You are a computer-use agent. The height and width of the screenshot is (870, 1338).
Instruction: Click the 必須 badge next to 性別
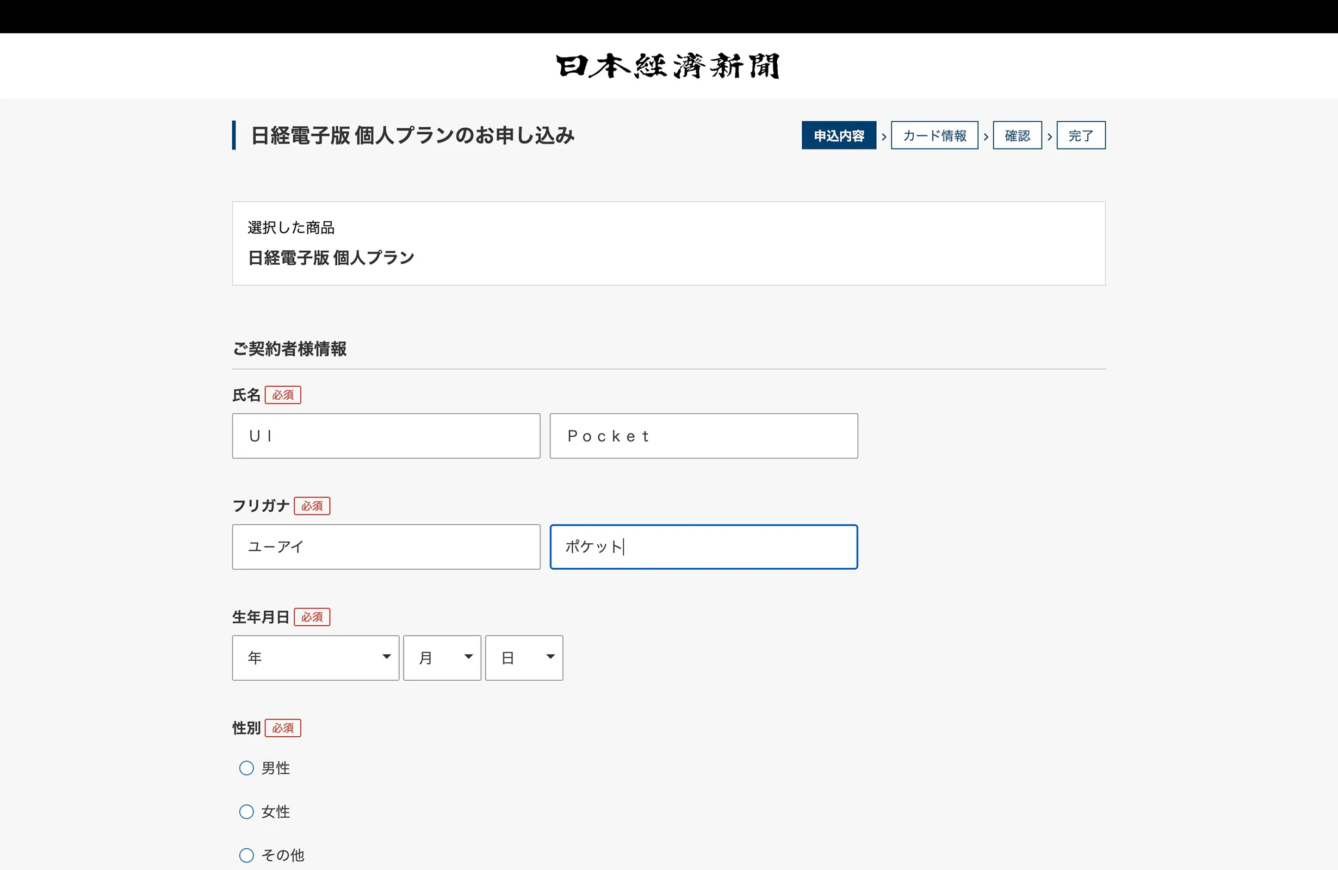(283, 728)
